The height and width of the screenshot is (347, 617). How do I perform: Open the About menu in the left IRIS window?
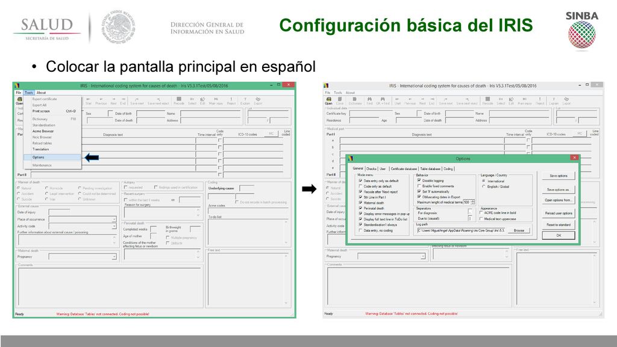pyautogui.click(x=41, y=92)
